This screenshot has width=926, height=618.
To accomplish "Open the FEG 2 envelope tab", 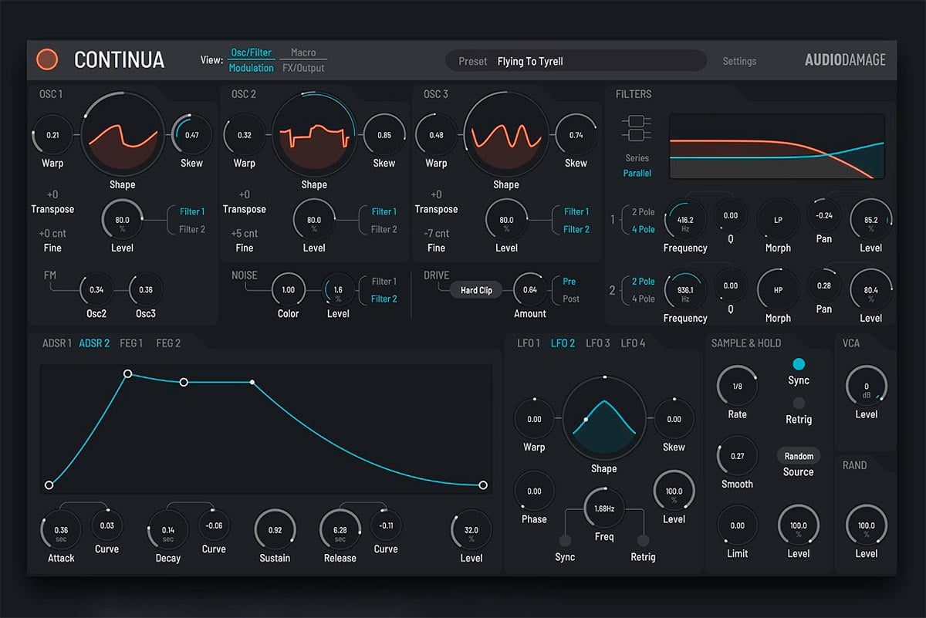I will click(168, 343).
